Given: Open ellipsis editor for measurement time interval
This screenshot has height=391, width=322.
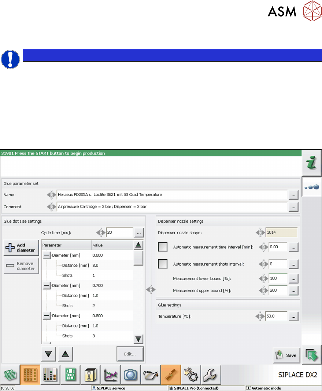Looking at the screenshot, I should (293, 247).
